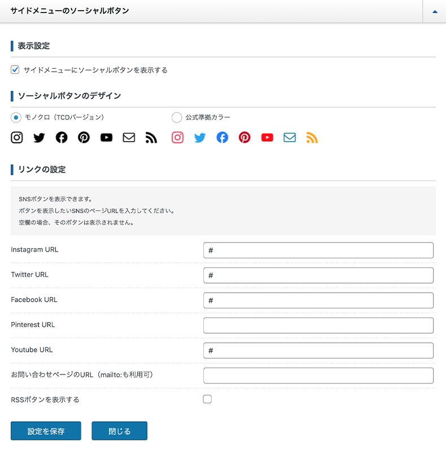Click the red Pinterest icon
Viewport: 446px width, 450px height.
tap(244, 138)
